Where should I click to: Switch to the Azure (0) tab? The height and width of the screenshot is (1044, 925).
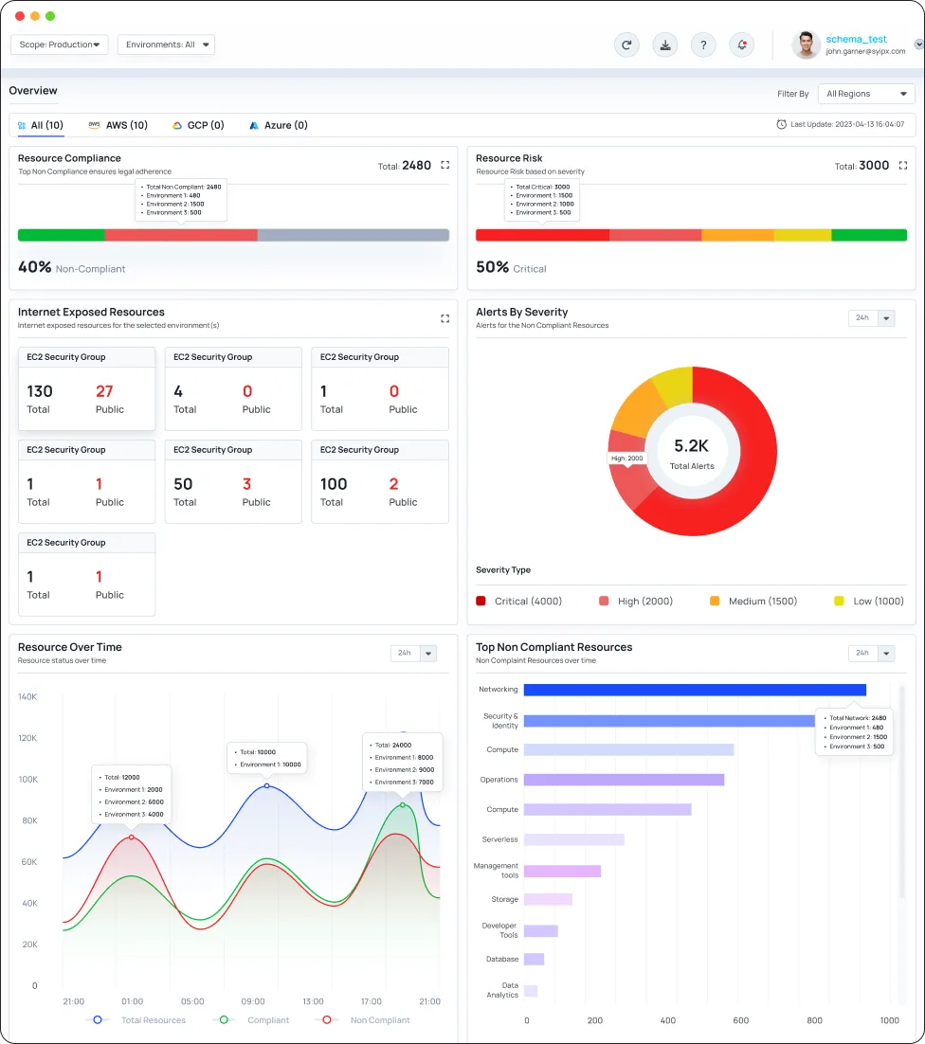tap(279, 125)
